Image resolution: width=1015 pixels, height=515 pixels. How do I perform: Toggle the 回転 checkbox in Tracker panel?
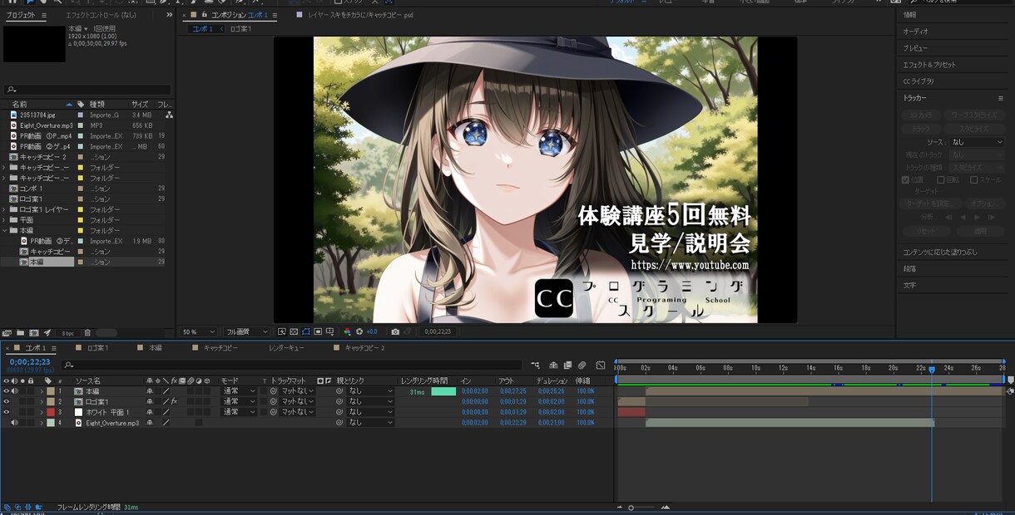941,179
